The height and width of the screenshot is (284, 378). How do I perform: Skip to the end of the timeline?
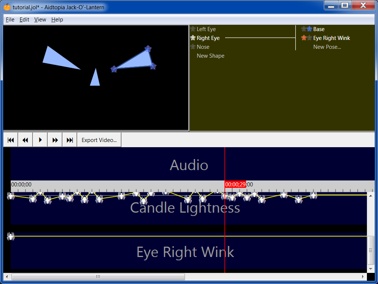(70, 140)
